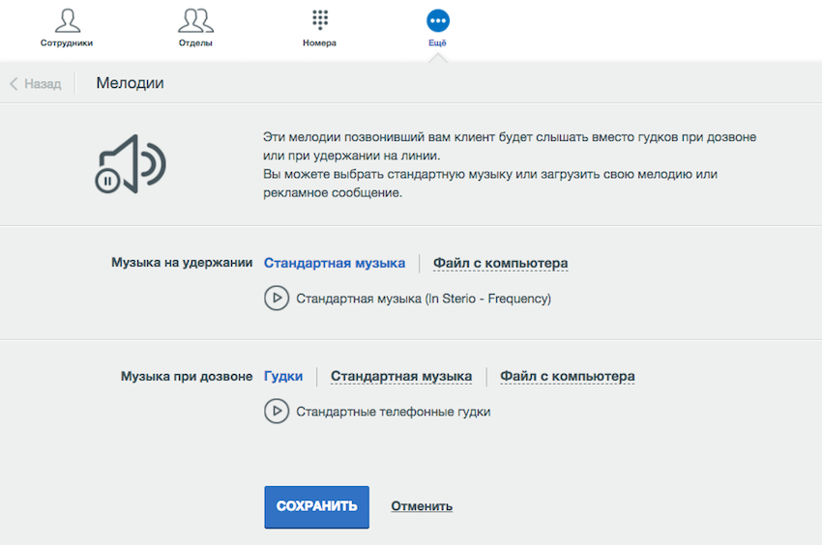Click the large speaker melodies icon

coord(131,164)
